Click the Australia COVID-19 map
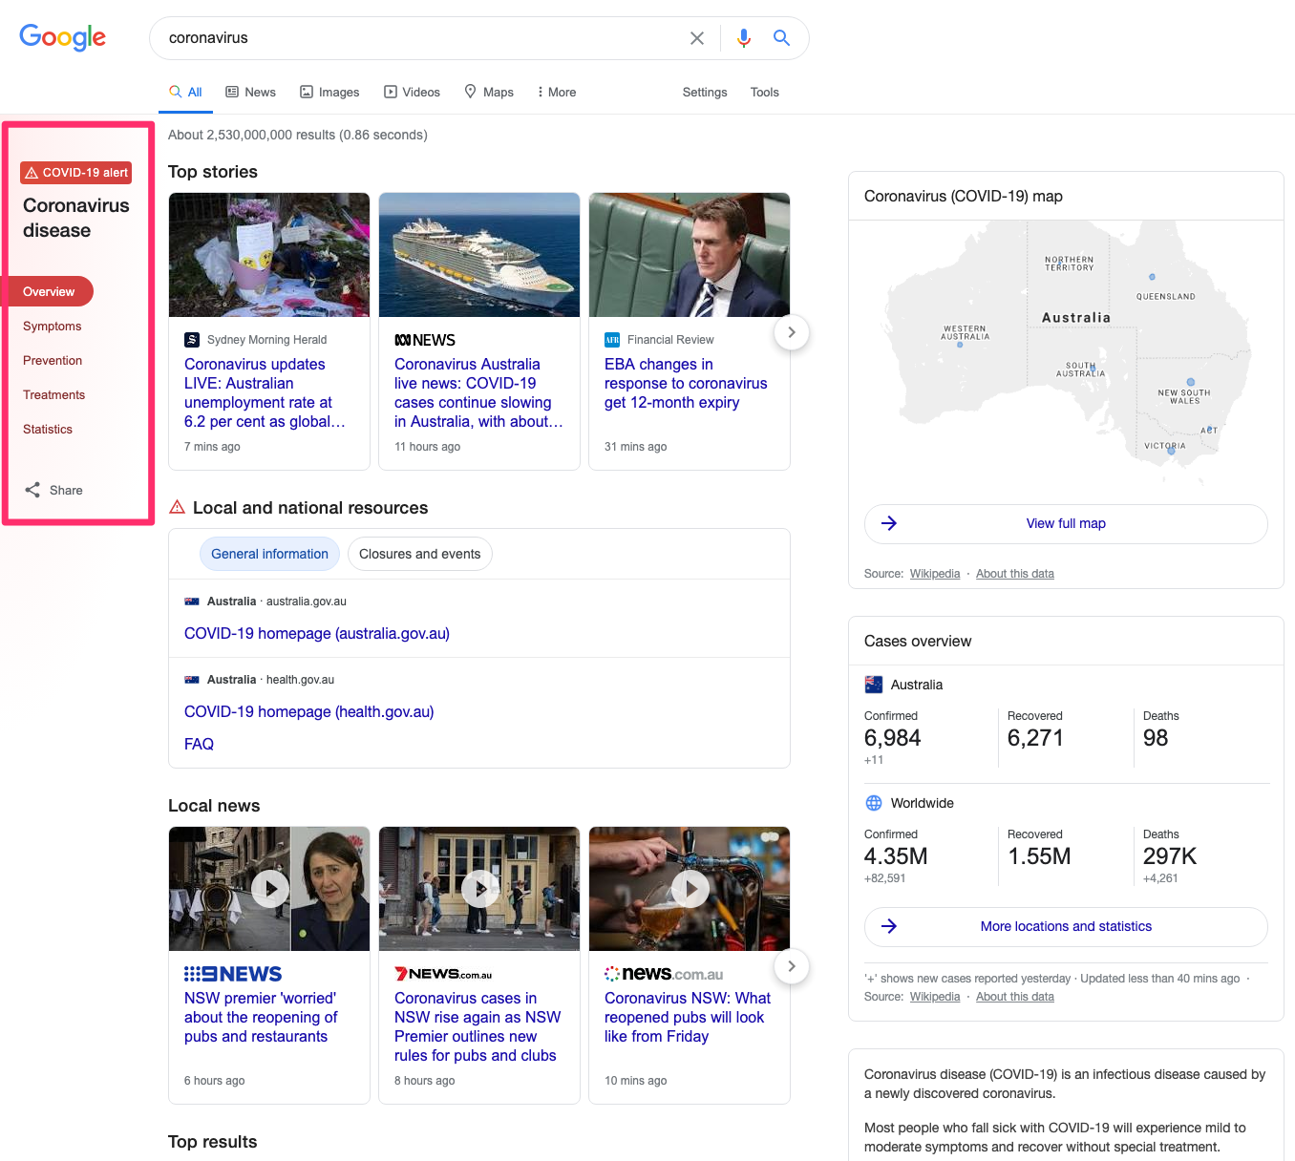Screen dimensions: 1295x1161 (x=1066, y=353)
